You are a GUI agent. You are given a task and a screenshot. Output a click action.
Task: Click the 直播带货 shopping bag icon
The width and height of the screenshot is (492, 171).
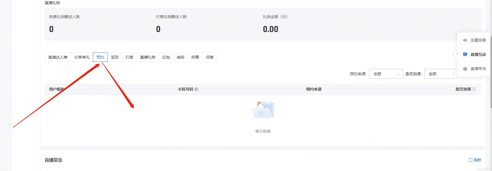click(465, 69)
